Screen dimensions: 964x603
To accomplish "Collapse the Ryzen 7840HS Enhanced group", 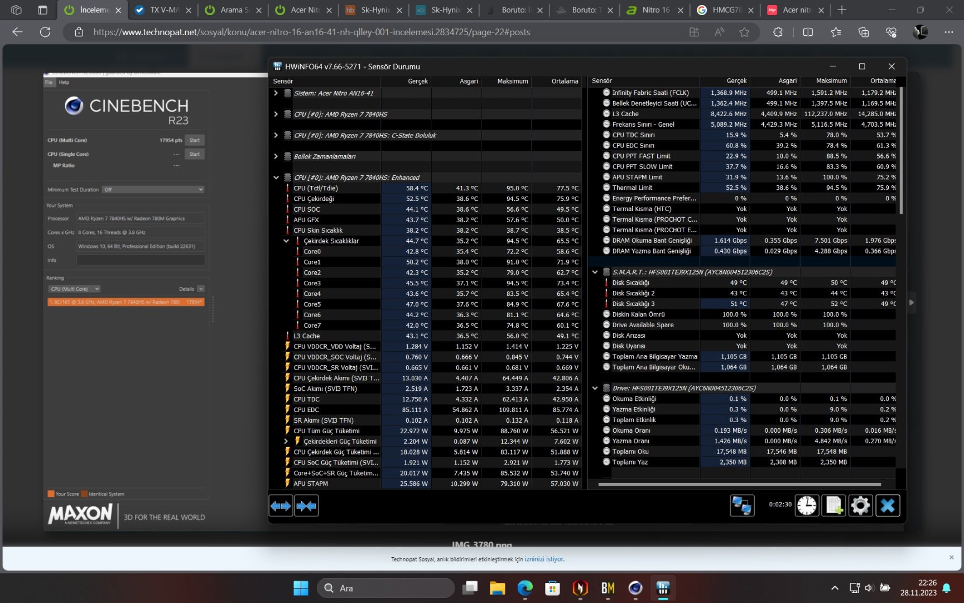I will click(x=276, y=178).
